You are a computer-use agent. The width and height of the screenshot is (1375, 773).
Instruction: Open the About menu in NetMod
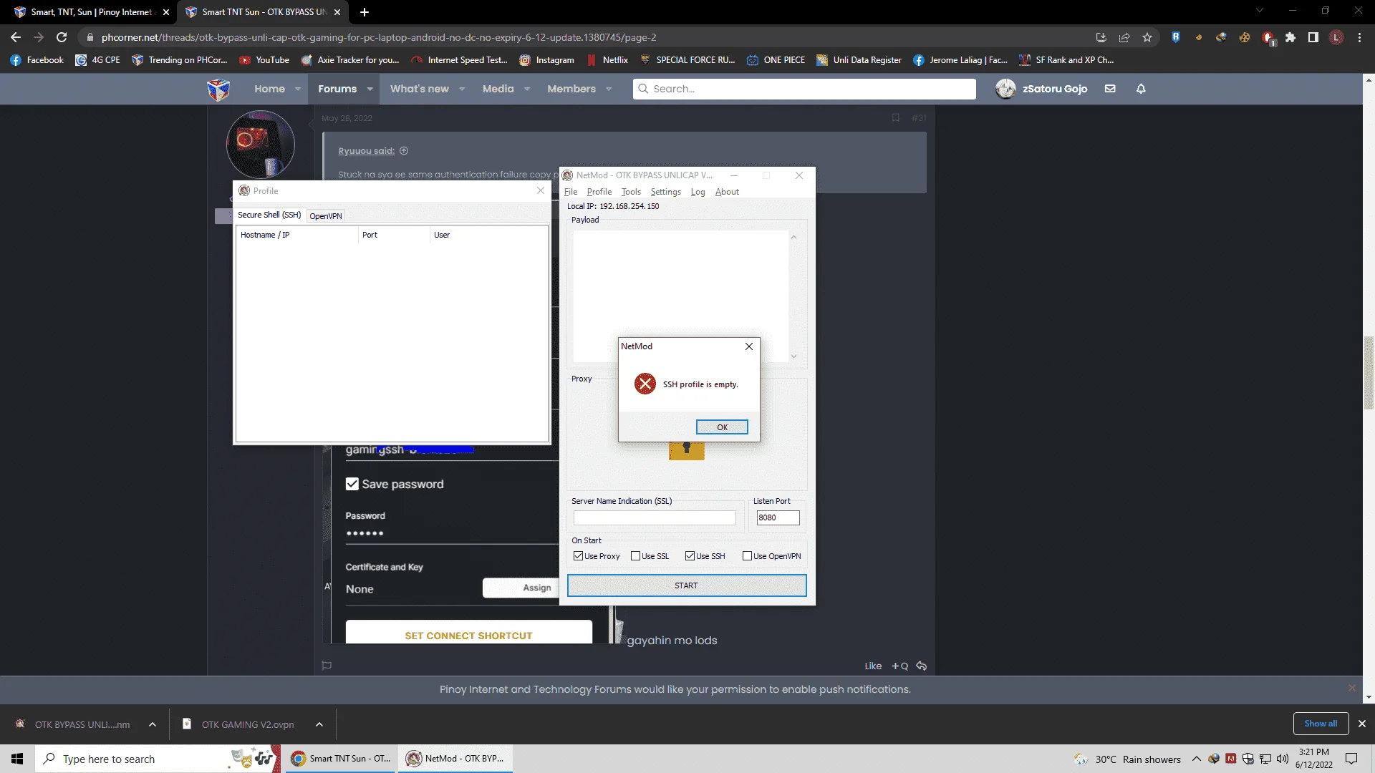coord(727,192)
